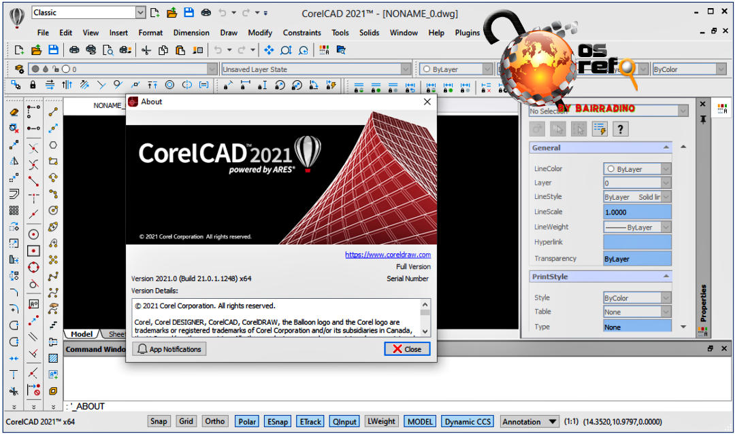Open the Classic workspace dropdown
The height and width of the screenshot is (434, 735).
[140, 13]
